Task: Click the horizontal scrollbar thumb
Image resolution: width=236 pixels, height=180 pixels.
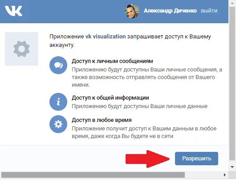Action: tap(93, 175)
